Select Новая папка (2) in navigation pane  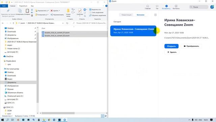13,48
